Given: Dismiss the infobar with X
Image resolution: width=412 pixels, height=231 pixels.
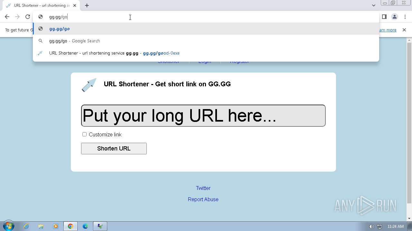Looking at the screenshot, I should [x=404, y=30].
